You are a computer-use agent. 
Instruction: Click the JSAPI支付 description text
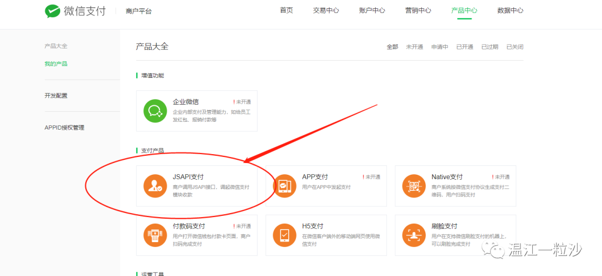coord(211,191)
